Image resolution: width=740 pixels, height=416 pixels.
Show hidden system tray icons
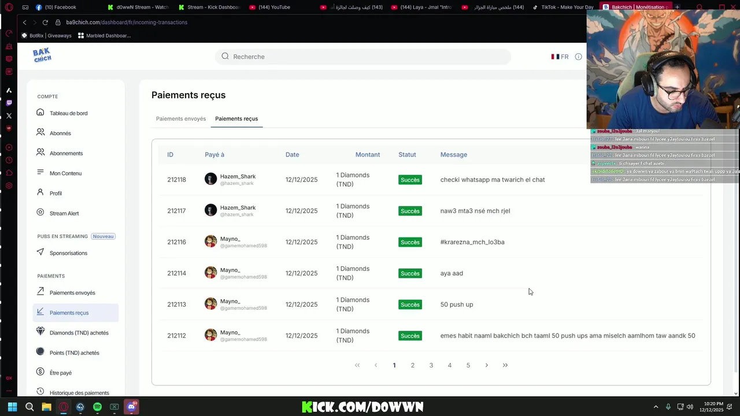coord(656,407)
